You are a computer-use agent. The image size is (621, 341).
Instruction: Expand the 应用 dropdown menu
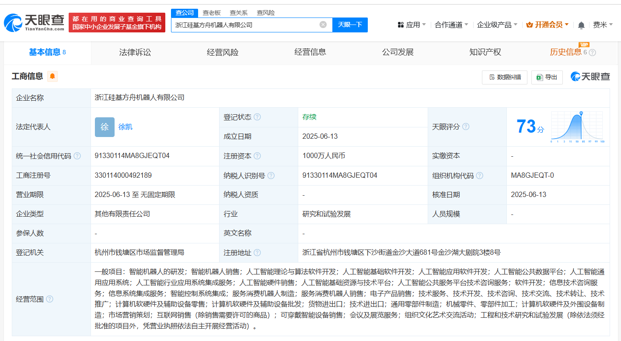412,25
